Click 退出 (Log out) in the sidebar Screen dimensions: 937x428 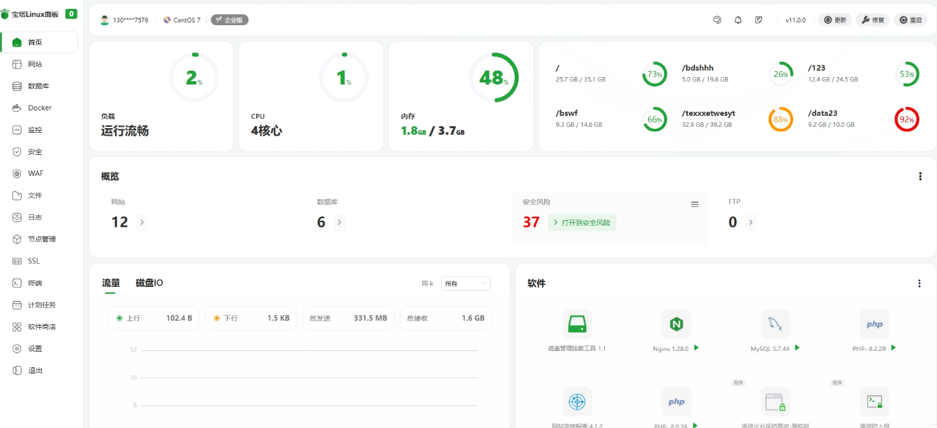point(39,370)
